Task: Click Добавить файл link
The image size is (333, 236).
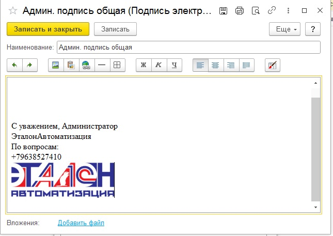Action: pos(81,223)
